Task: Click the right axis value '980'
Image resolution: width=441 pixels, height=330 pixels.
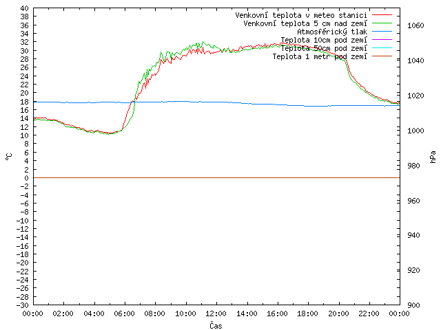Action: 413,166
